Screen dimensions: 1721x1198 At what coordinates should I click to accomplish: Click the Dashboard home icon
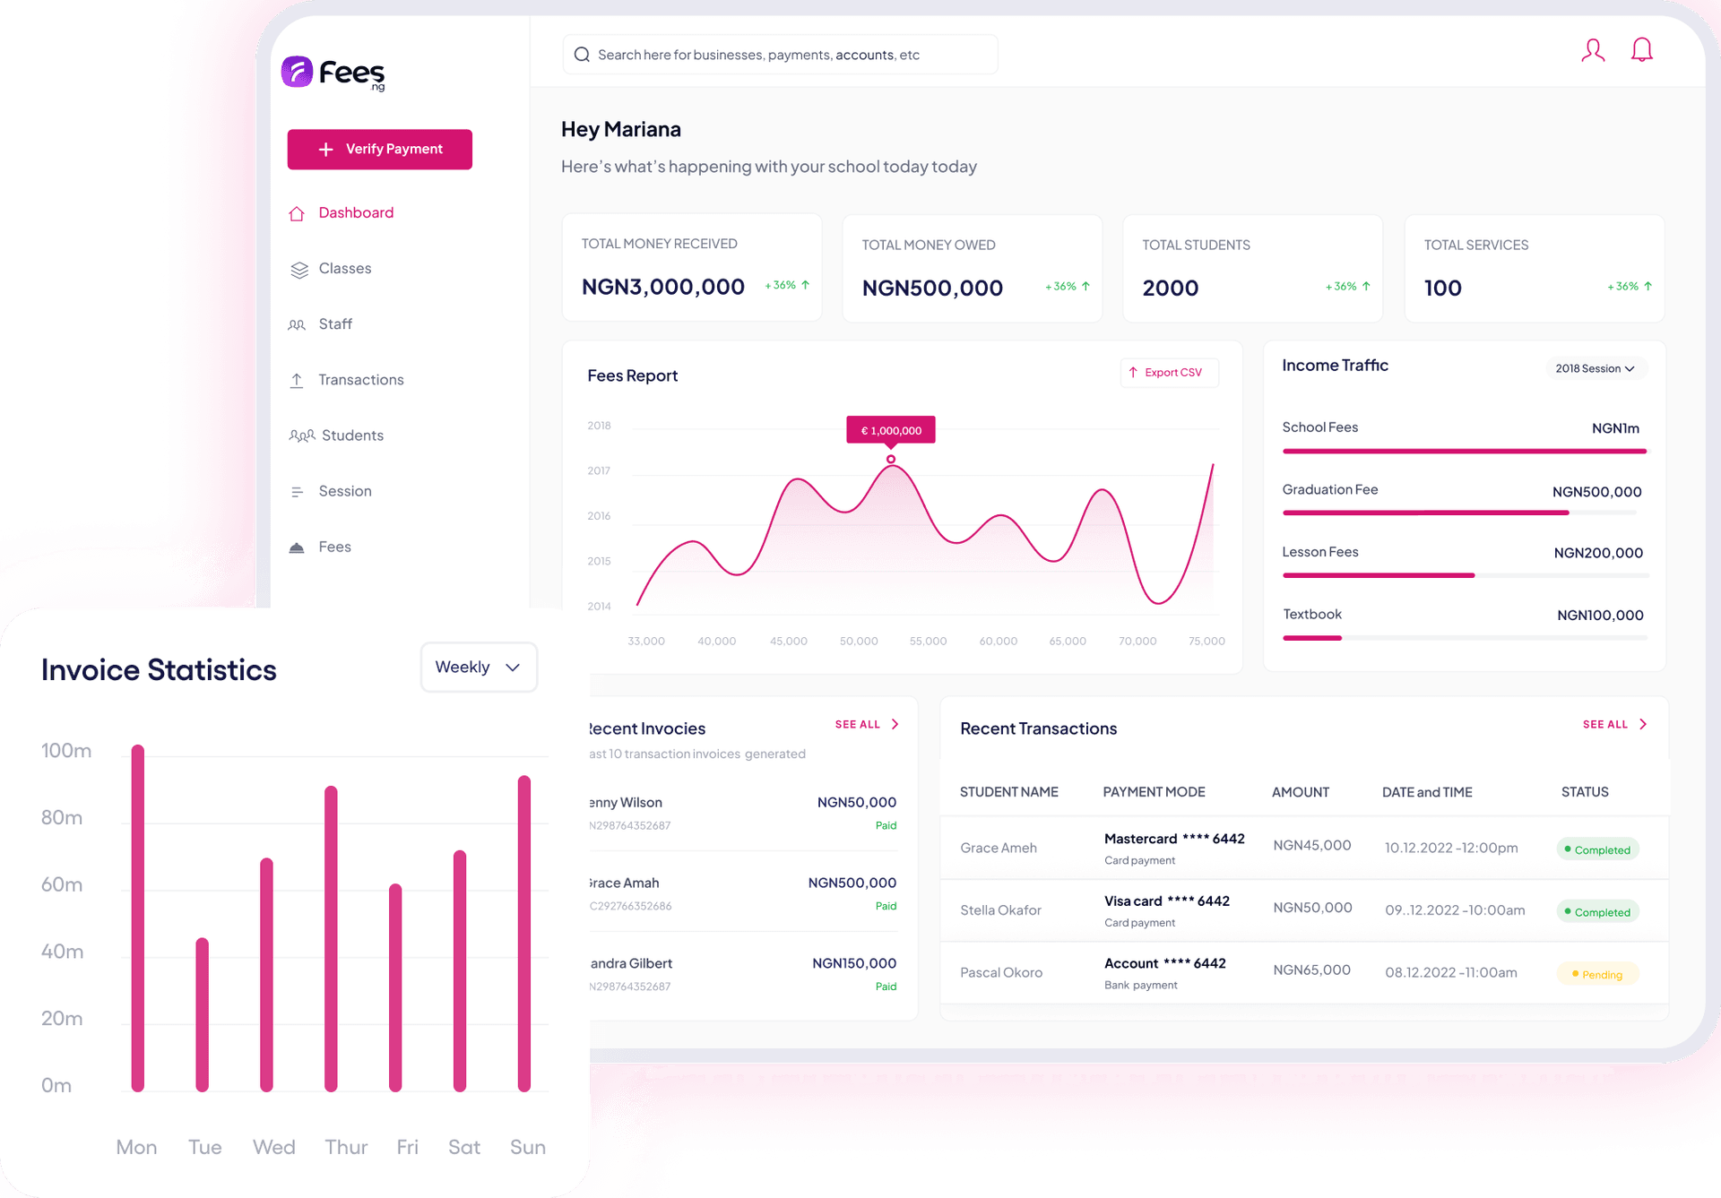297,213
